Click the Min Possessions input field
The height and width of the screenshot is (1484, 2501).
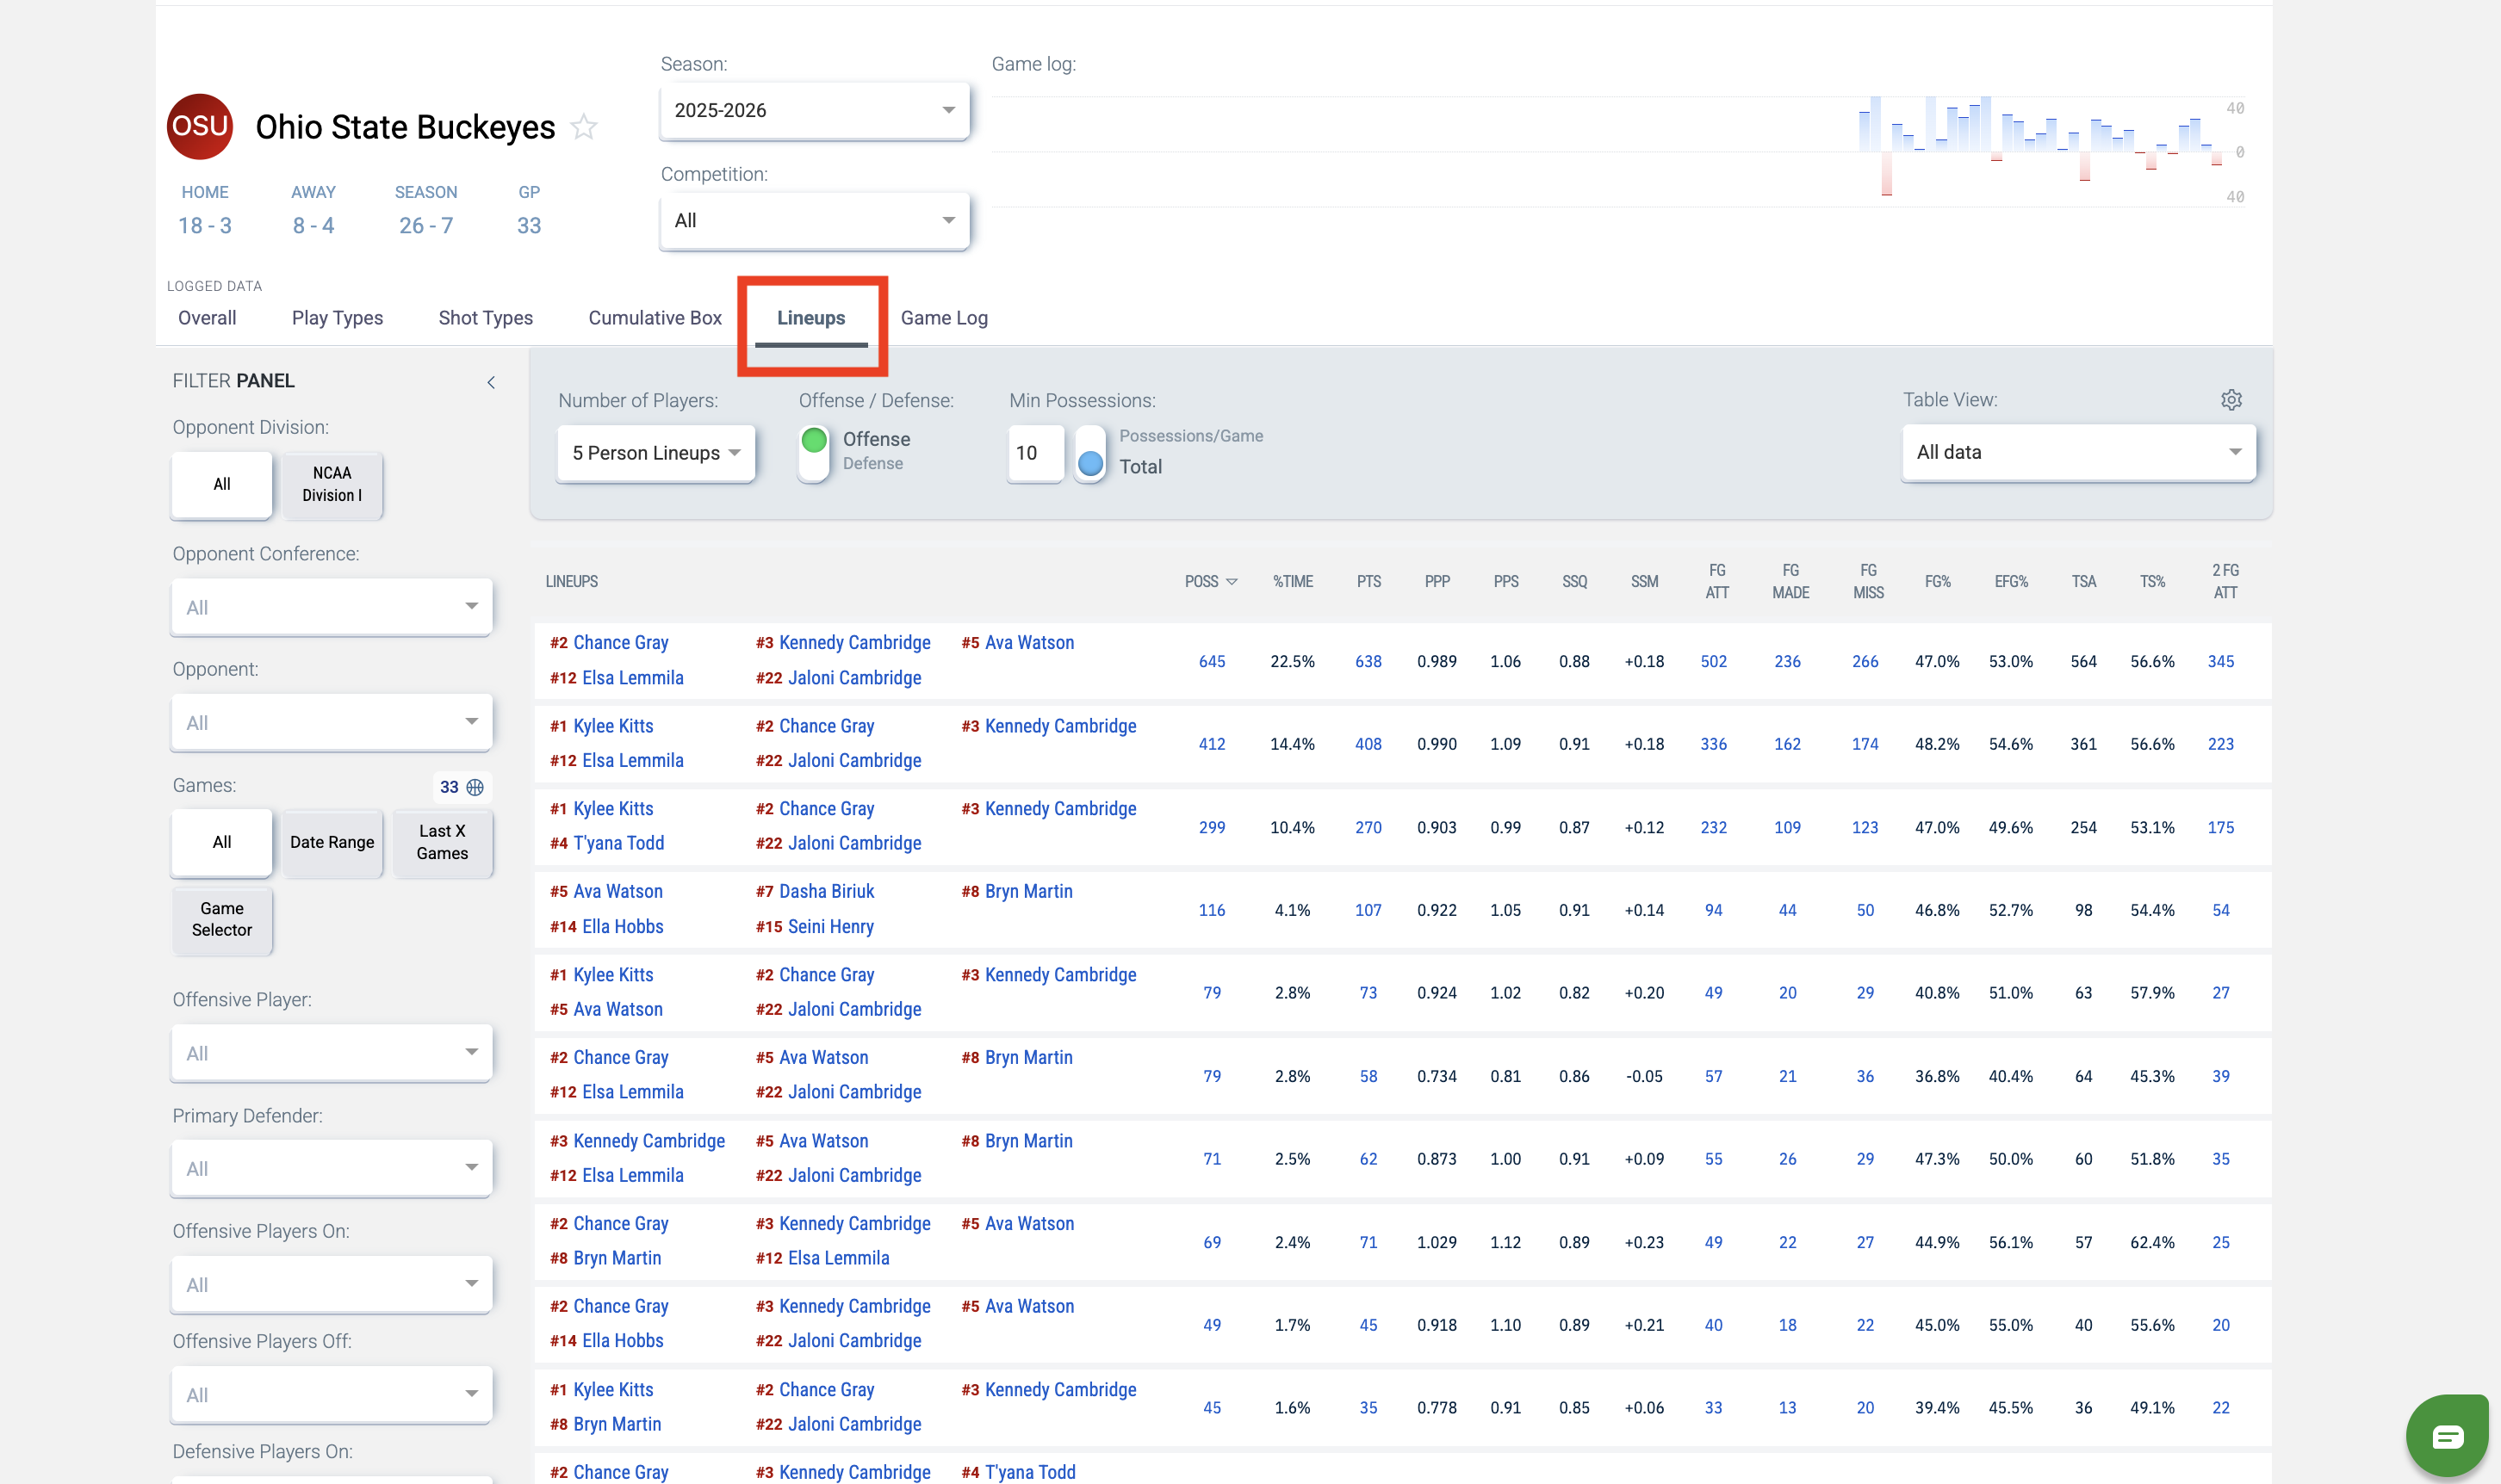tap(1033, 453)
